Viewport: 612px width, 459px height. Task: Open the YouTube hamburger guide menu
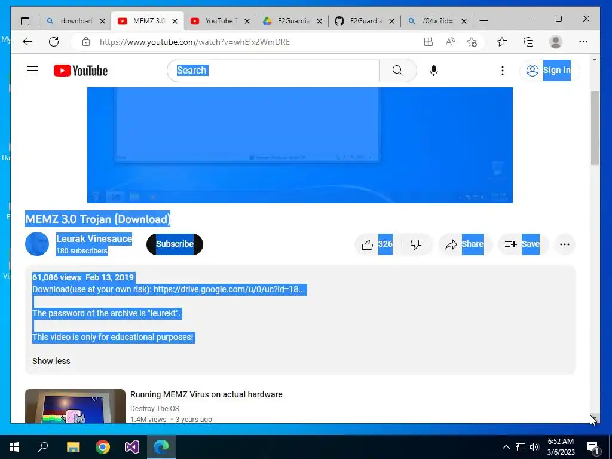pos(32,71)
